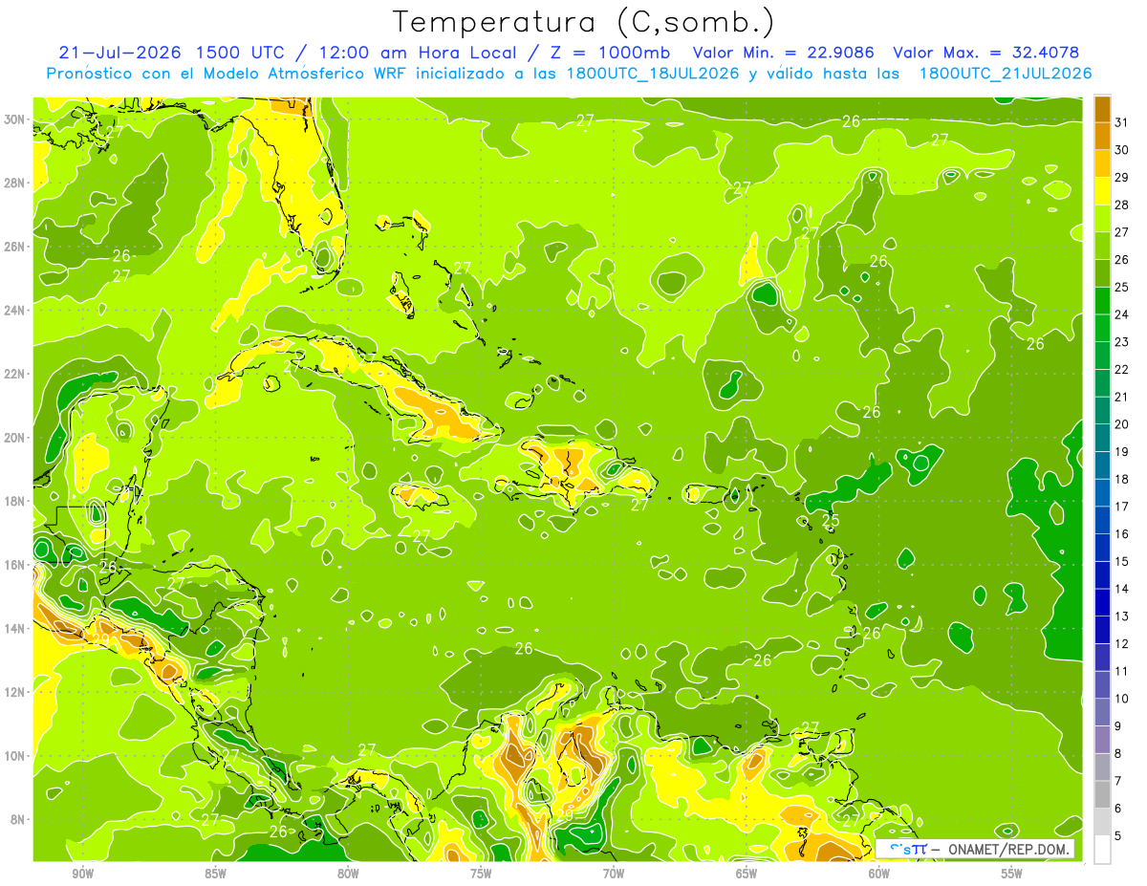The image size is (1147, 886).
Task: Click the latitude axis label '26N'
Action: 15,247
